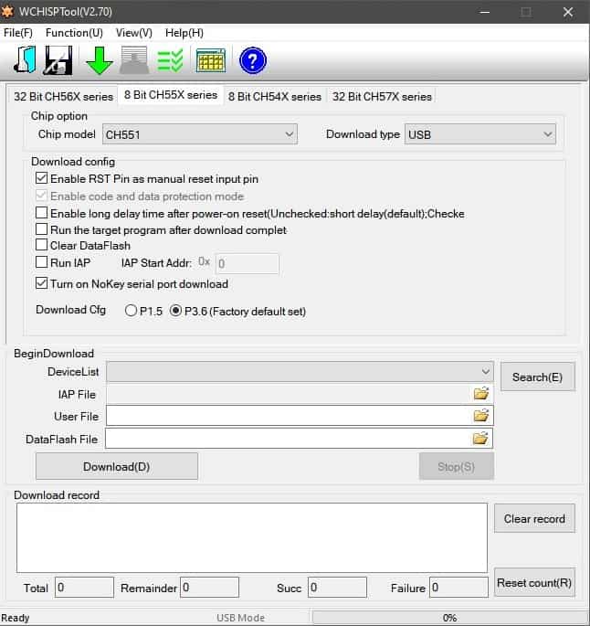Open the Download type dropdown showing USB
This screenshot has width=590, height=626.
pos(479,134)
